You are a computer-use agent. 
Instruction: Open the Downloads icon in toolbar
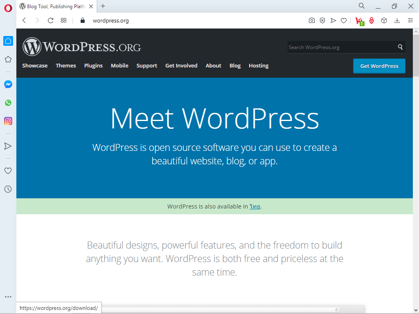pos(397,20)
